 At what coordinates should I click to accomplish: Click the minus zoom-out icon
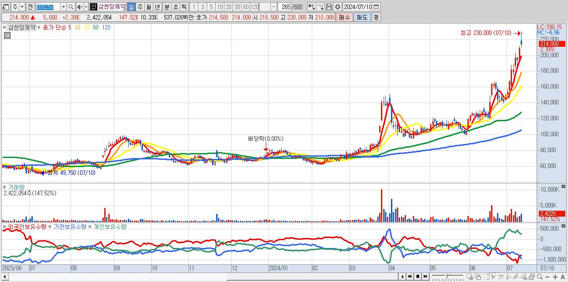tap(548, 277)
